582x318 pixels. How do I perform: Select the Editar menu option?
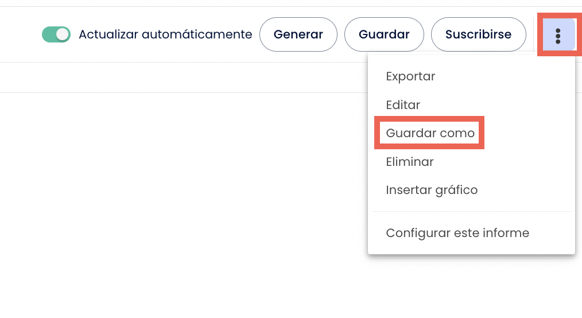point(403,105)
